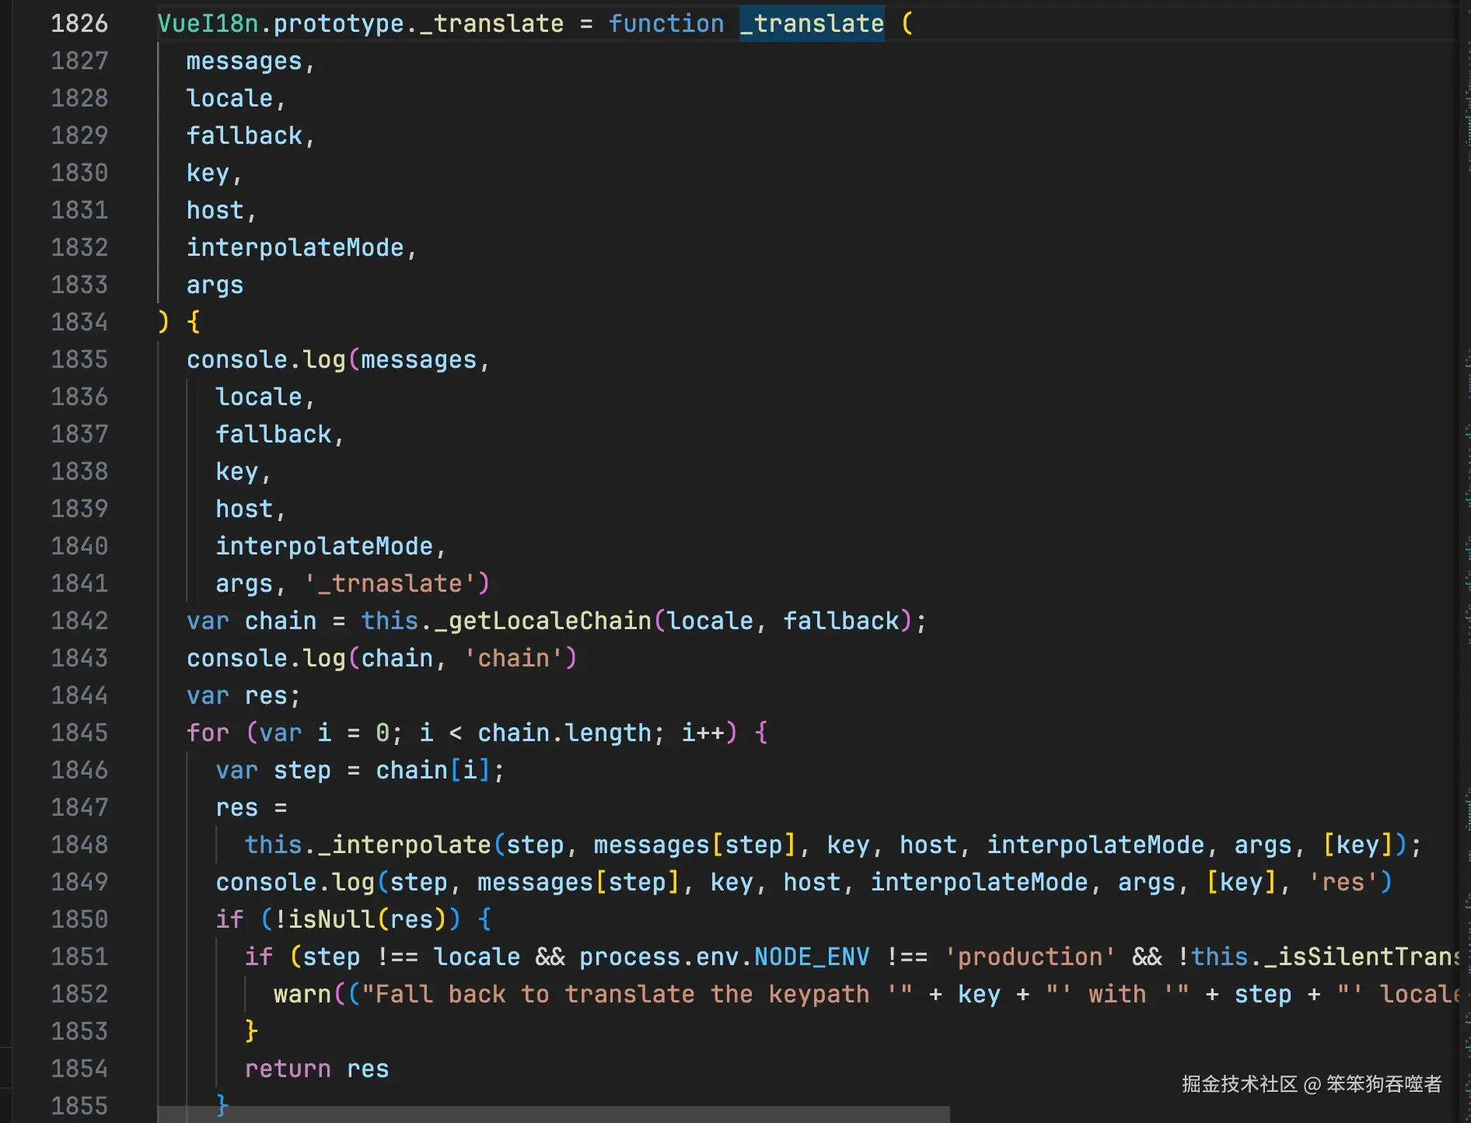Click console.log on line 1835
The image size is (1471, 1123).
click(266, 359)
